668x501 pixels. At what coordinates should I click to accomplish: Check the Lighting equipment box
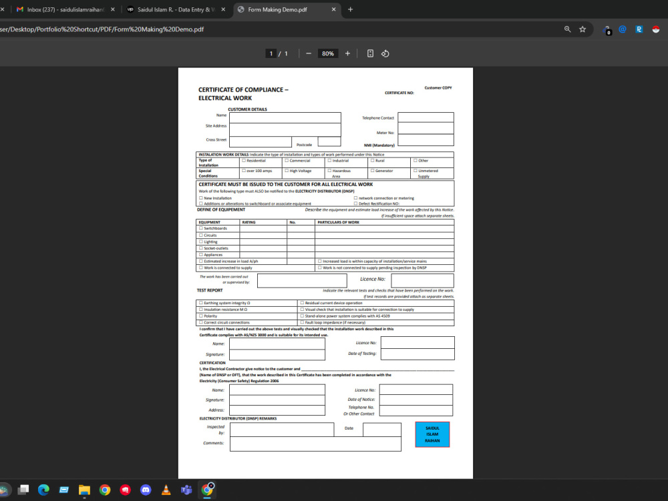point(201,241)
